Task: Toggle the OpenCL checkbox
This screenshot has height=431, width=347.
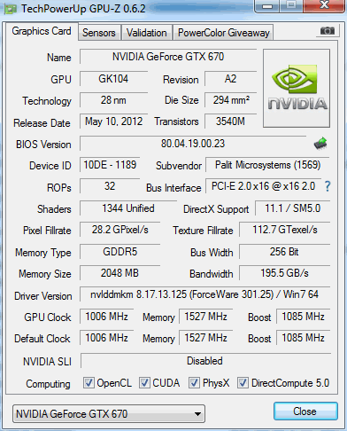Action: 89,382
